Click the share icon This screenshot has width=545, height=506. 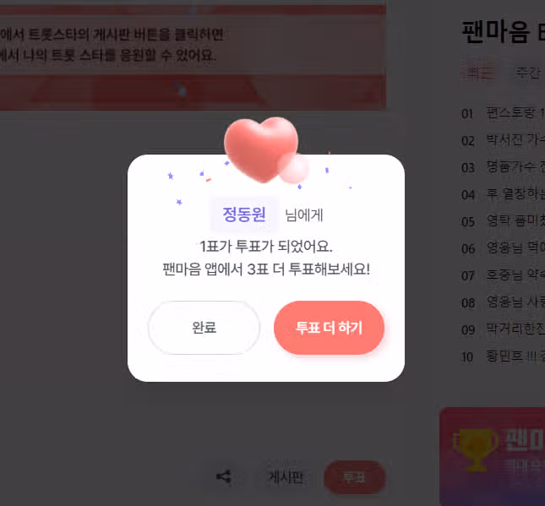pyautogui.click(x=223, y=476)
